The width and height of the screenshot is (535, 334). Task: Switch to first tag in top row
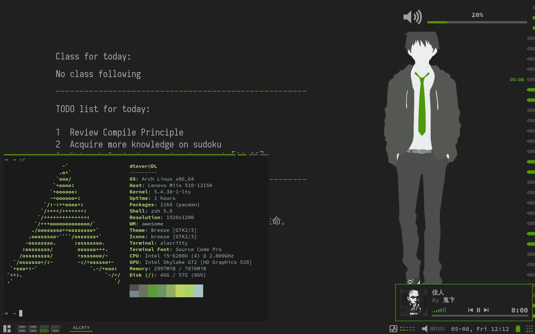click(x=22, y=327)
